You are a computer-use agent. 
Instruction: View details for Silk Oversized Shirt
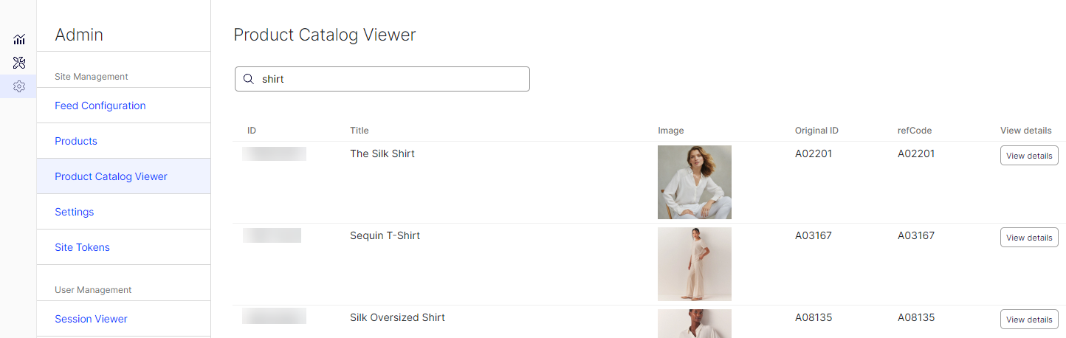coord(1029,320)
